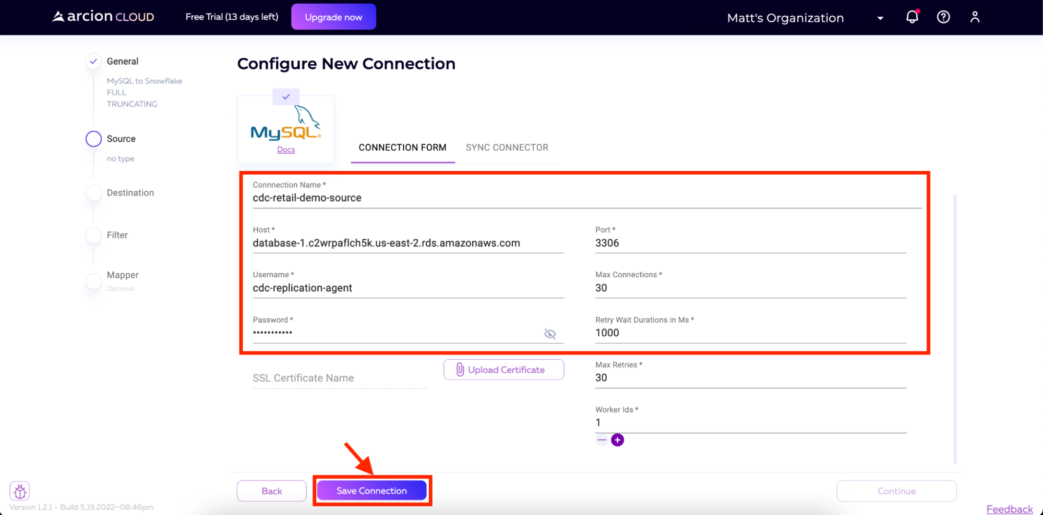The image size is (1043, 515).
Task: Focus the Port input field
Action: tap(751, 243)
